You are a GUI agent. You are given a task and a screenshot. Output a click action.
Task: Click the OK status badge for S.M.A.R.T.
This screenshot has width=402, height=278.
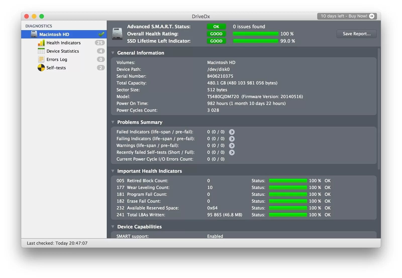coord(216,26)
